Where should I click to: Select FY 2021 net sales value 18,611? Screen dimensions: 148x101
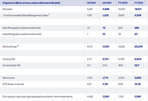click(138, 9)
